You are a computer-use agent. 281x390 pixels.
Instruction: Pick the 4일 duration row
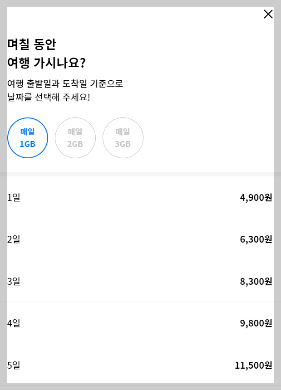140,323
